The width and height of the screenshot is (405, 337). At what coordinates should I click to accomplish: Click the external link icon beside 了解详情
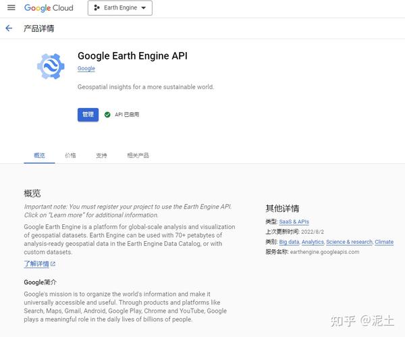pyautogui.click(x=53, y=264)
